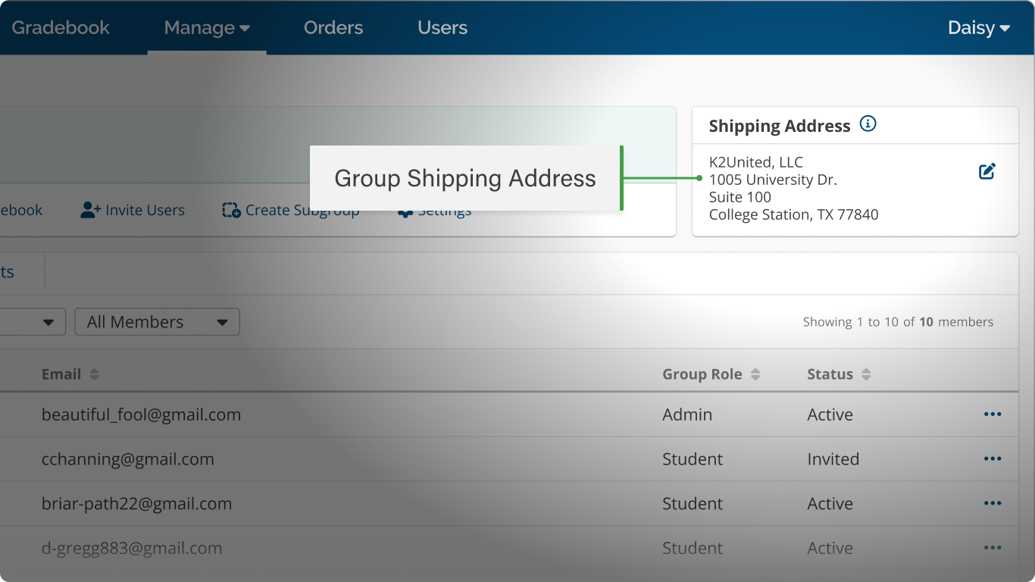Select email d-gregg883@gmail.com

click(x=132, y=549)
